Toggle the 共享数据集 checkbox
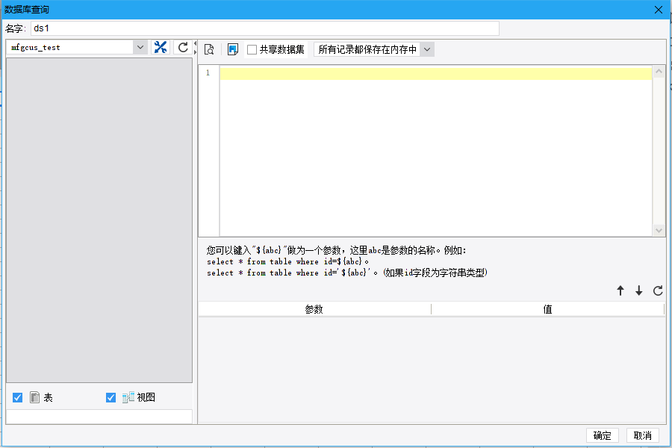The height and width of the screenshot is (448, 672). (252, 50)
